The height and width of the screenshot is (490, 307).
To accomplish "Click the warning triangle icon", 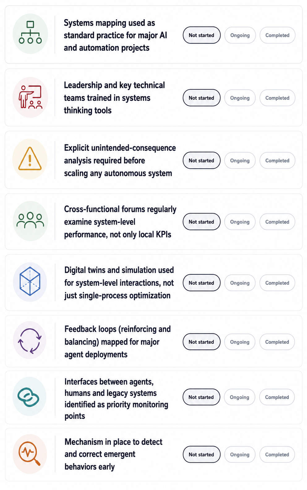I will coord(30,159).
